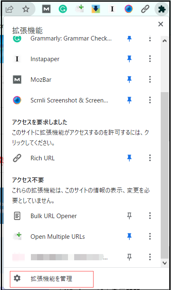Unpin the Rich URL extension
The height and width of the screenshot is (290, 171).
click(x=129, y=158)
